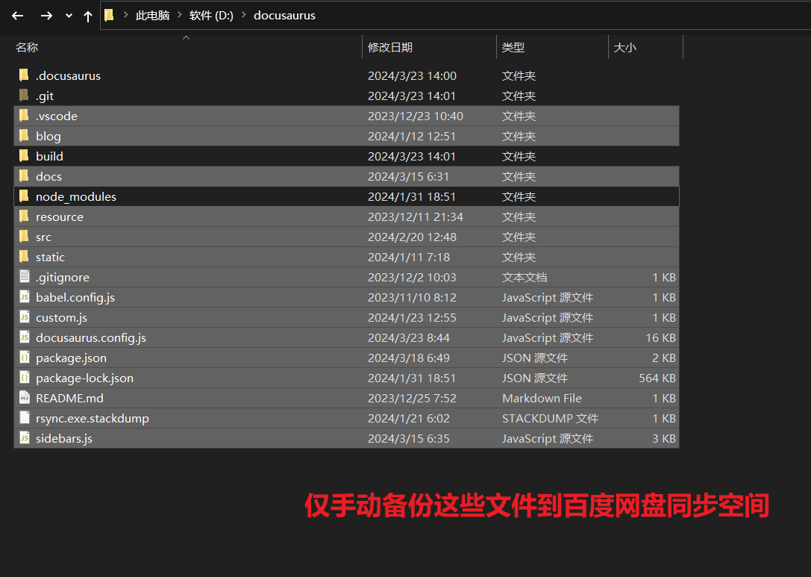Click the folder icon in the address bar
This screenshot has height=577, width=811.
coord(109,16)
